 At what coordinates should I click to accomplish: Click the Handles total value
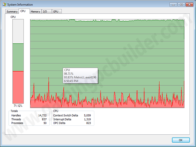(42, 115)
